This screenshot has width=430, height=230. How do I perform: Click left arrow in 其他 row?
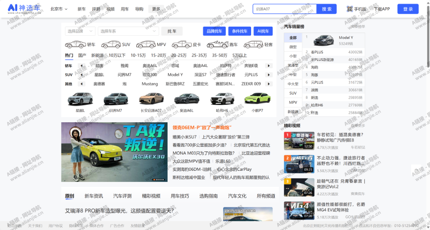81,84
